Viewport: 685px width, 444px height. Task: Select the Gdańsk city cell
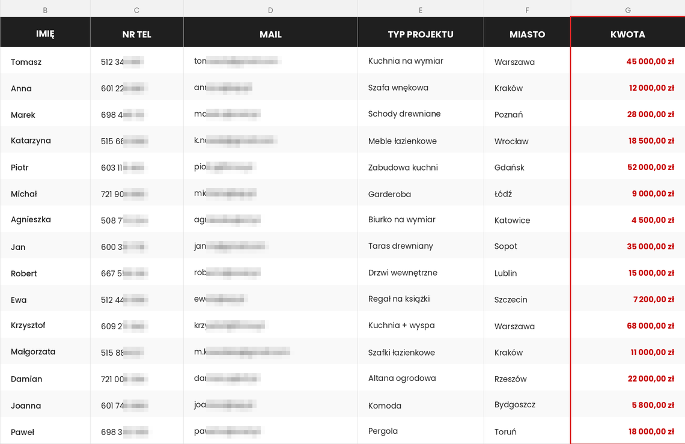528,166
